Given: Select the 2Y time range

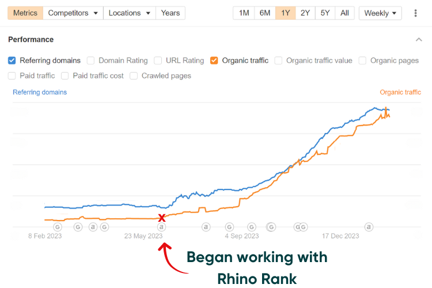Looking at the screenshot, I should [x=305, y=13].
